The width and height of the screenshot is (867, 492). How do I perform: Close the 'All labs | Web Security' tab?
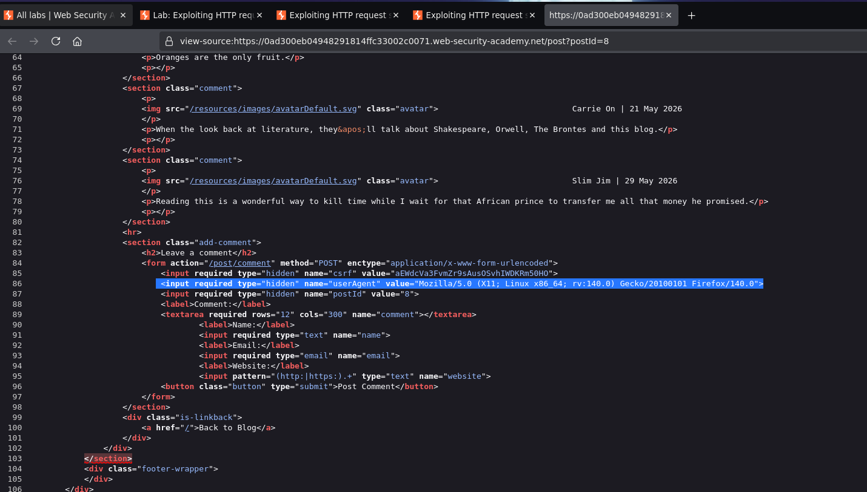click(122, 15)
